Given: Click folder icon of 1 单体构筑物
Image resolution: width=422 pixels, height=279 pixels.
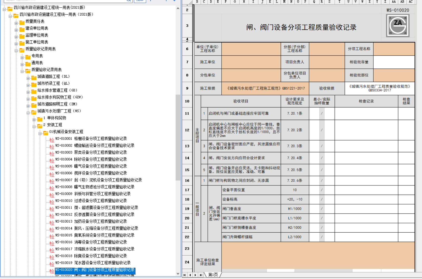Looking at the screenshot, I should 40,119.
